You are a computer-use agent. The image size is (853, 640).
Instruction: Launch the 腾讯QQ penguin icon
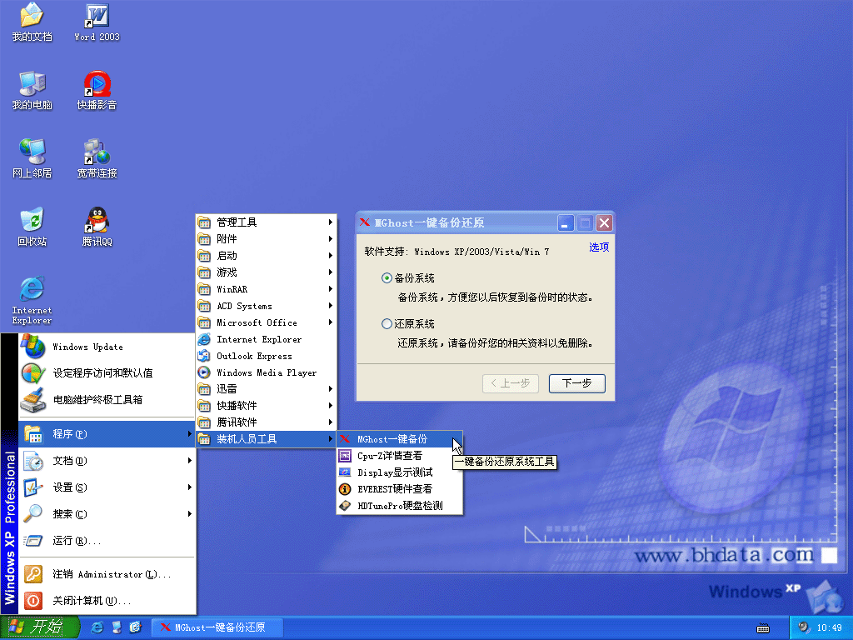tap(97, 227)
